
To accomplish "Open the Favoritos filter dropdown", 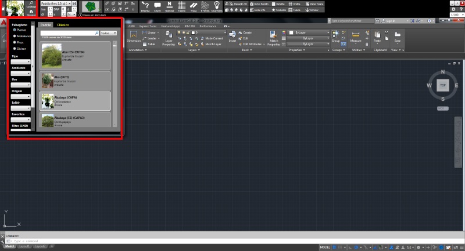I will (20, 119).
